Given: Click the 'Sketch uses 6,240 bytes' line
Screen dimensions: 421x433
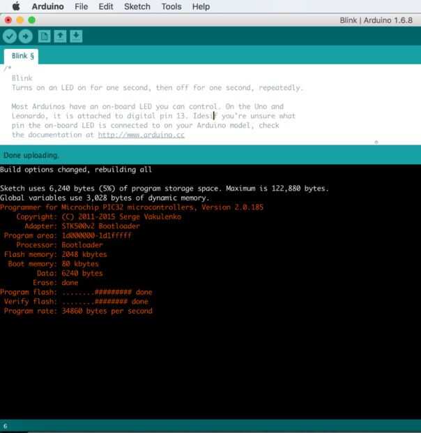Looking at the screenshot, I should tap(164, 189).
